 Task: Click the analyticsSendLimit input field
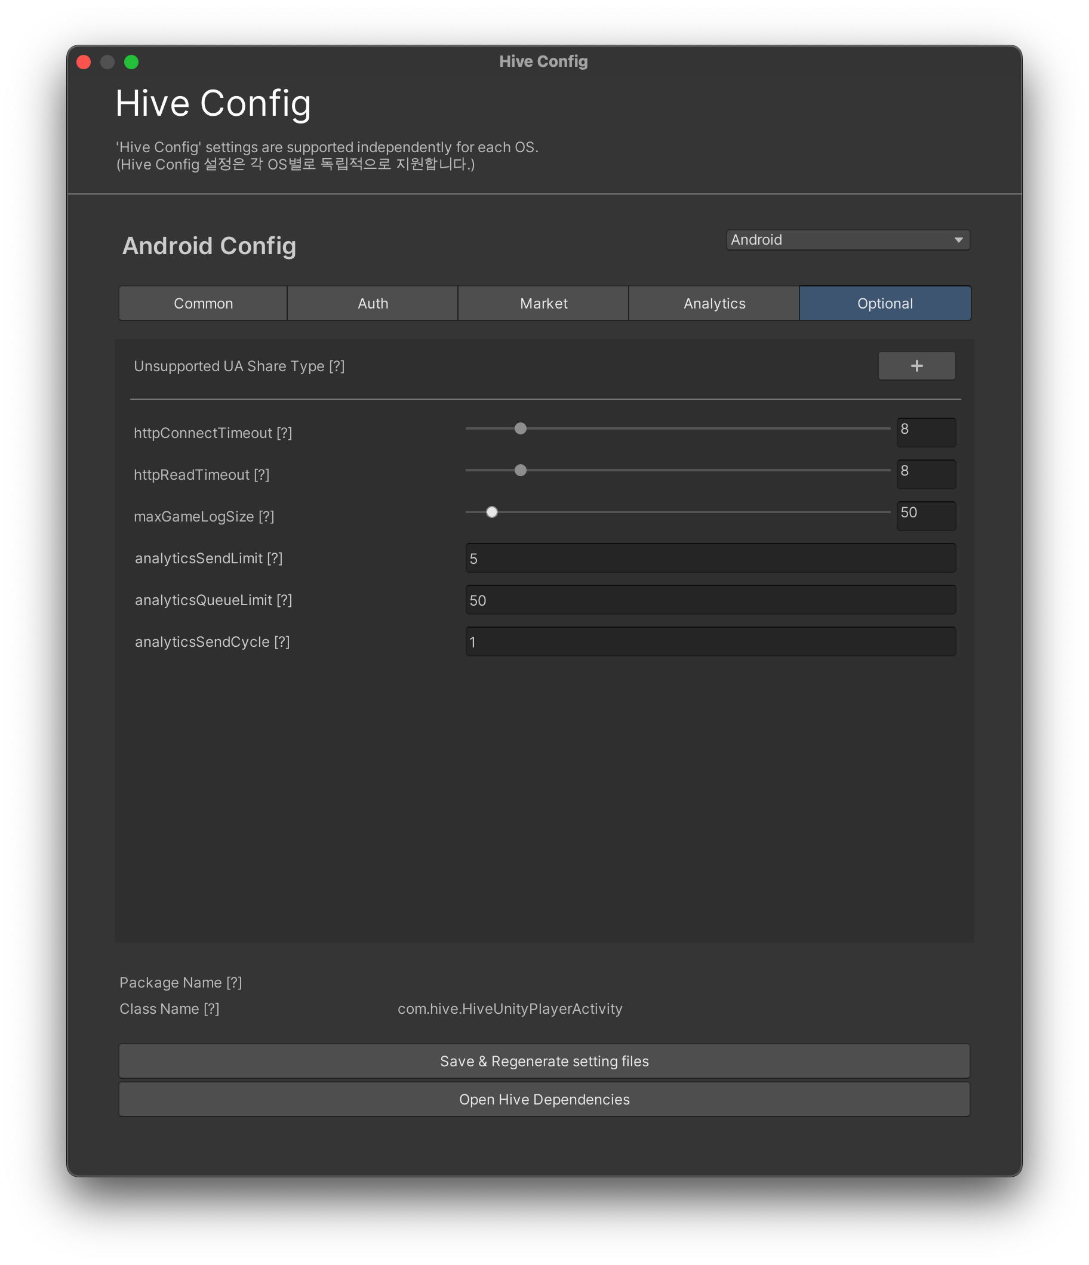[x=710, y=558]
